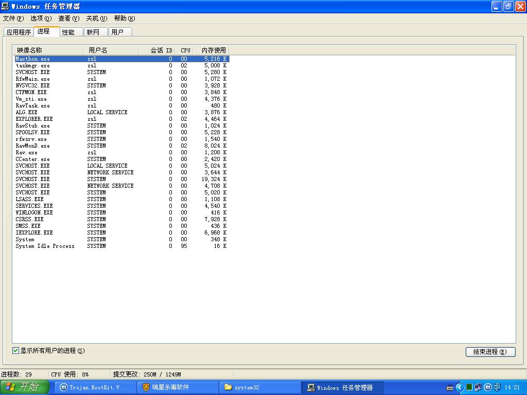The width and height of the screenshot is (527, 395).
Task: Sort by CPU column header
Action: pyautogui.click(x=184, y=50)
